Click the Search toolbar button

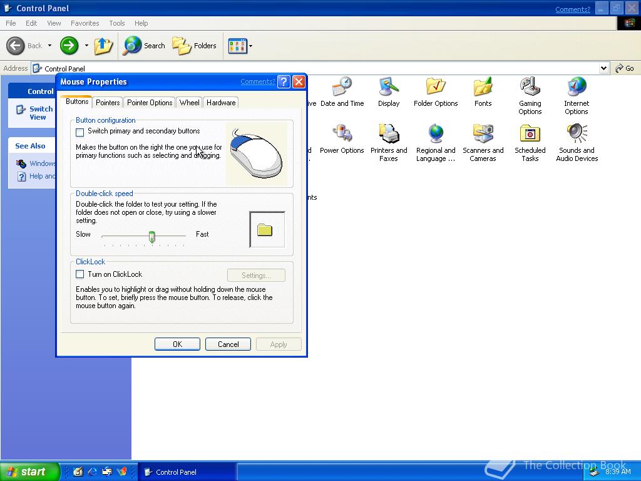[x=144, y=46]
